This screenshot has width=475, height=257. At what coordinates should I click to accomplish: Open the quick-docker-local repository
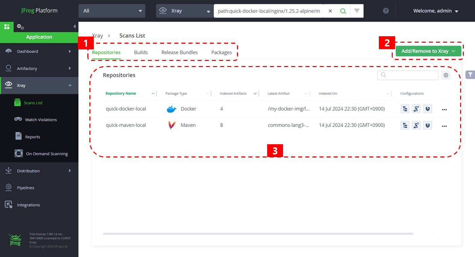click(126, 109)
